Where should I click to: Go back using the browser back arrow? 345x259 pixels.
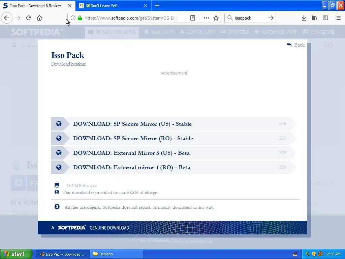click(x=7, y=18)
